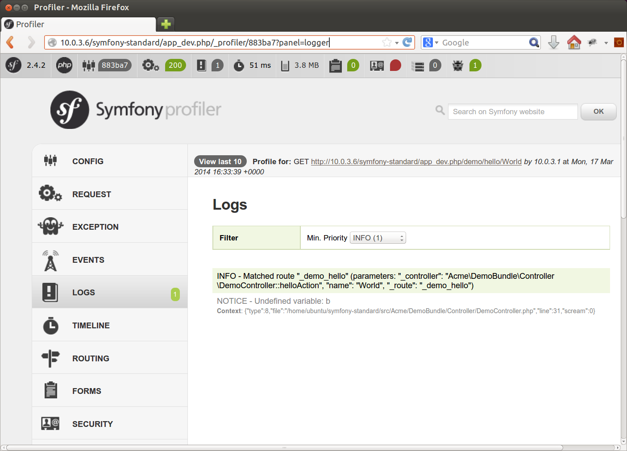Open the EVENTS panel
627x451 pixels.
[110, 260]
